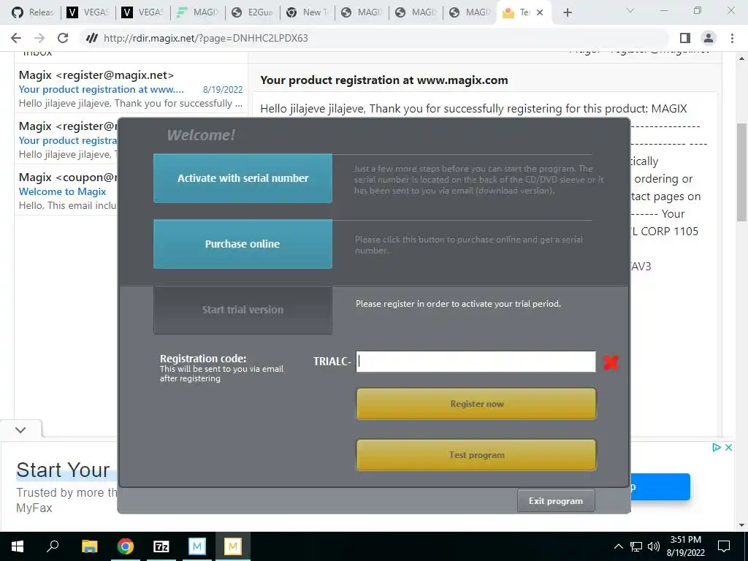The image size is (748, 561).
Task: Open the notification center icon
Action: (724, 546)
